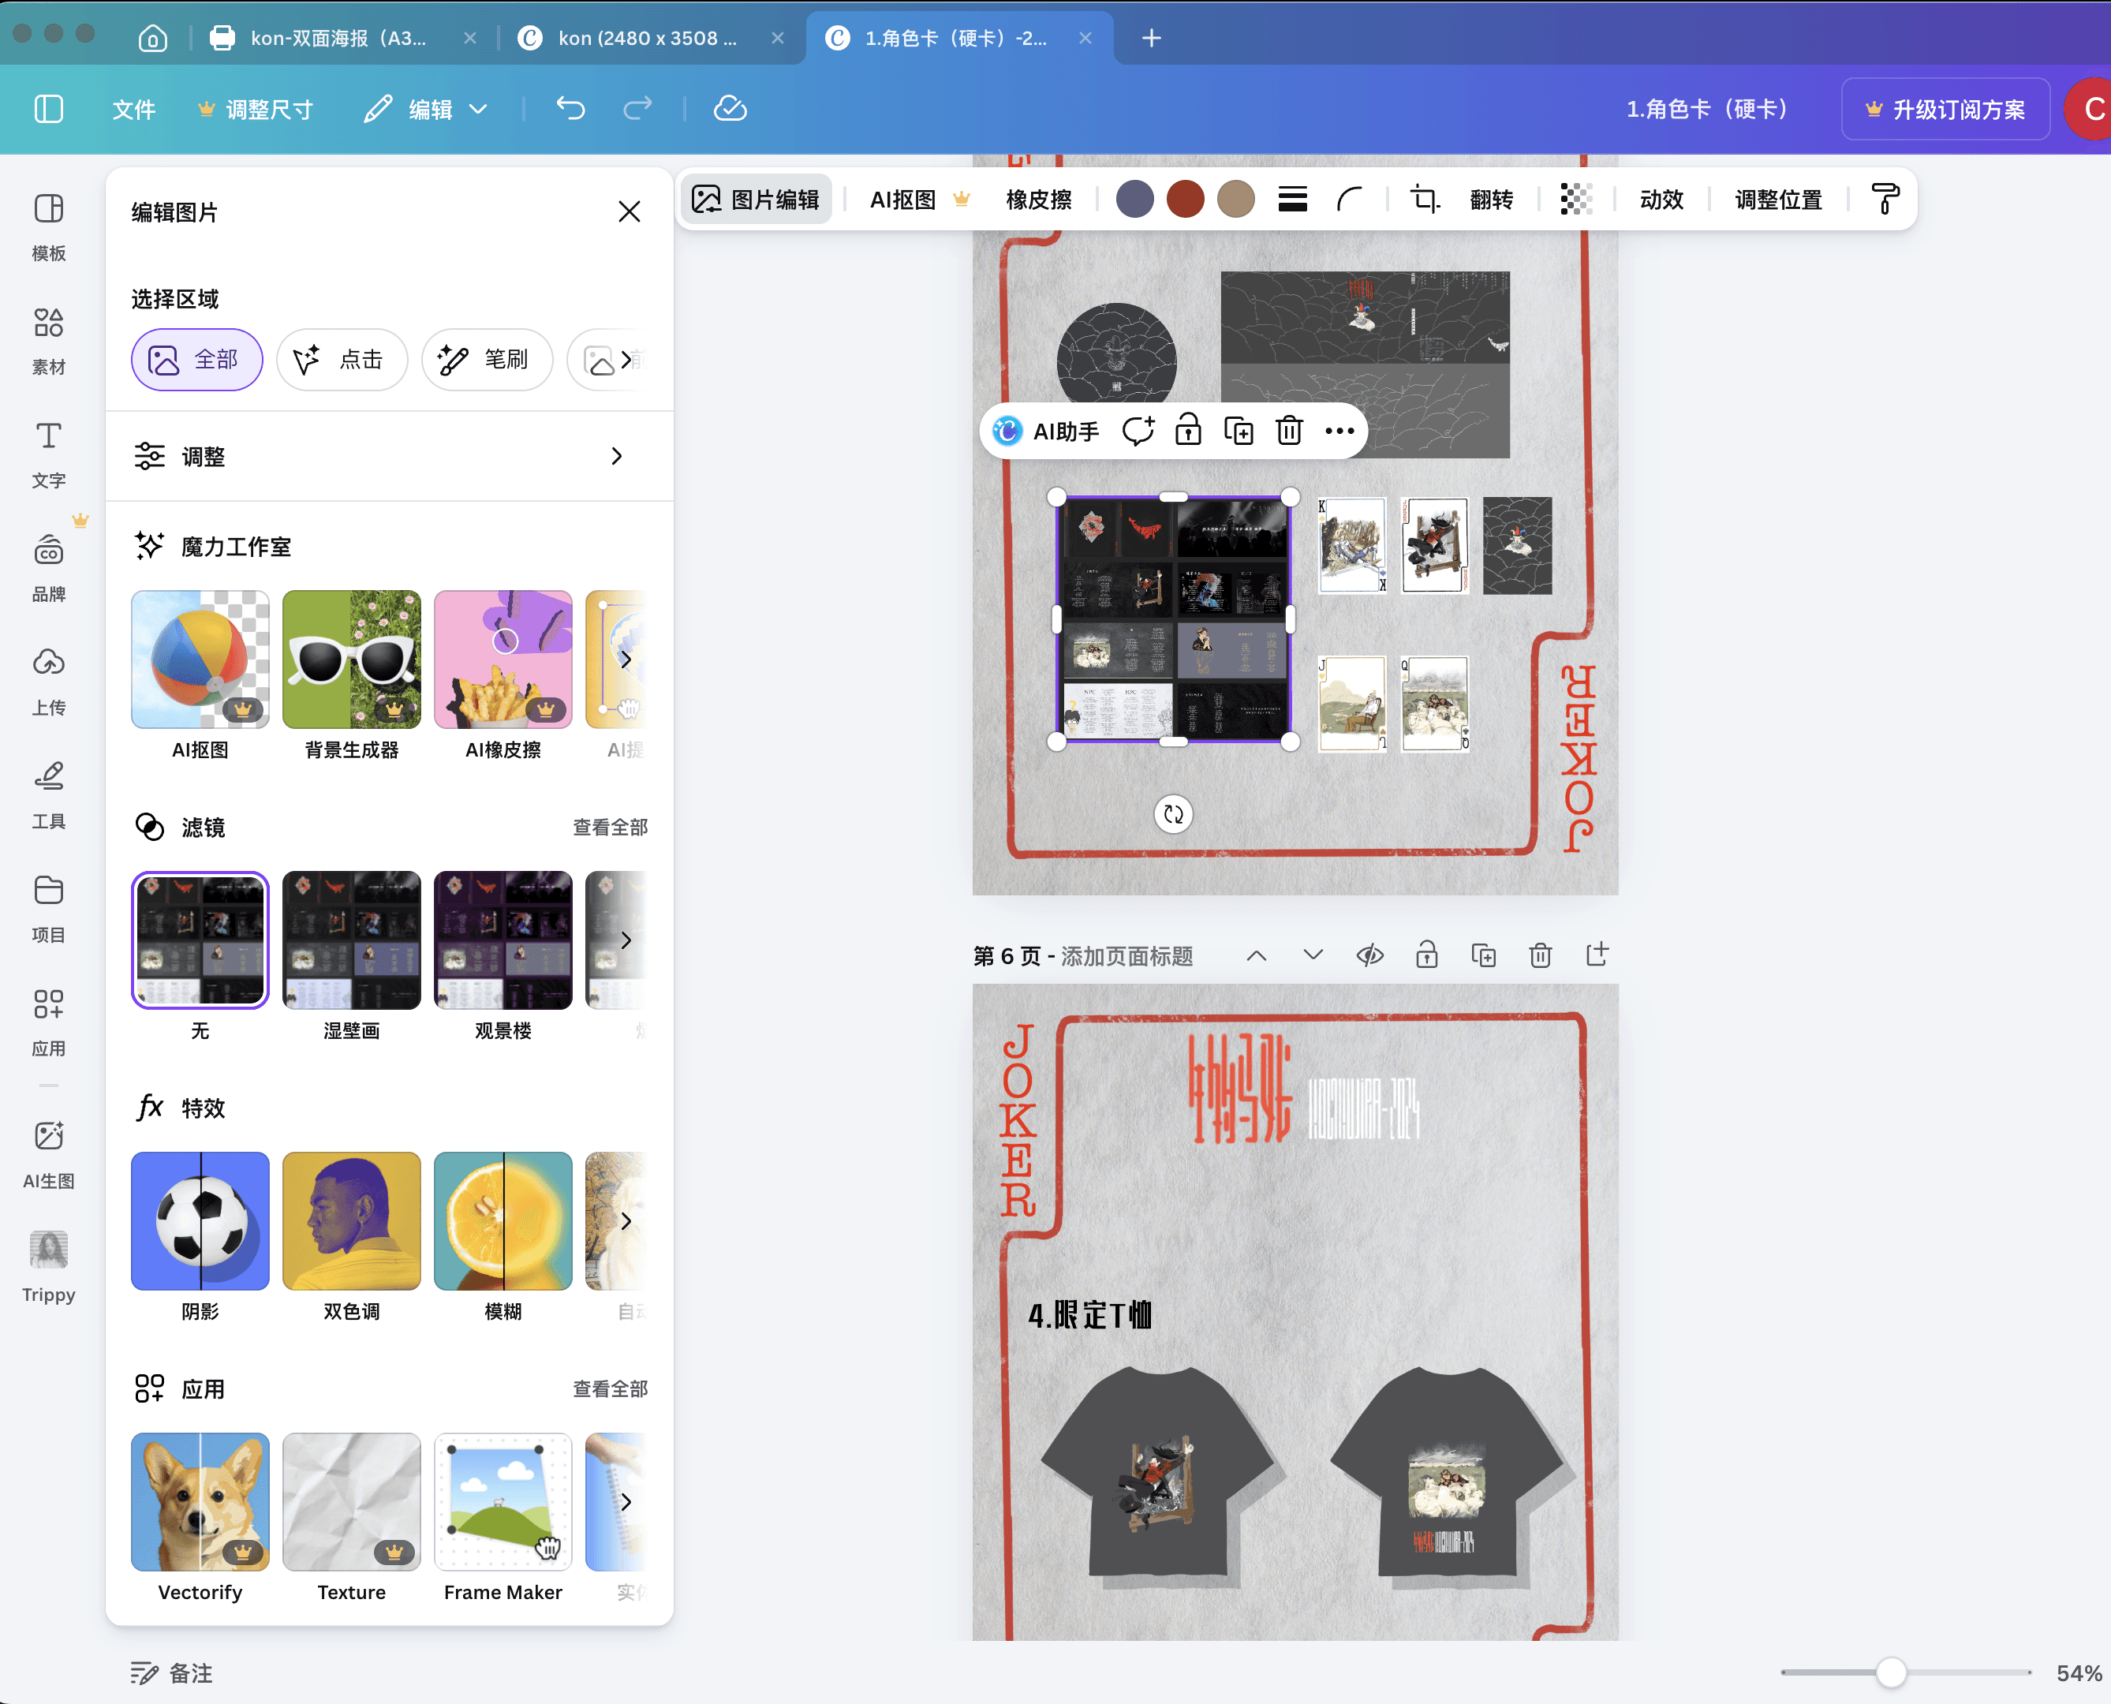Image resolution: width=2111 pixels, height=1704 pixels.
Task: Open the 文件 menu
Action: click(x=133, y=109)
